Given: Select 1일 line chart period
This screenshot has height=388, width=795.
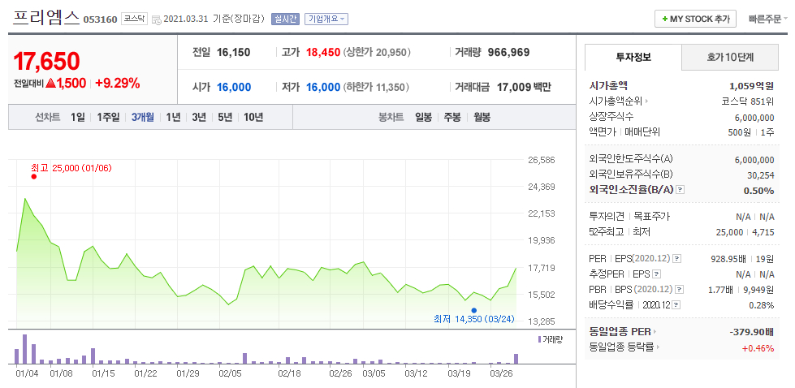Looking at the screenshot, I should [x=78, y=118].
